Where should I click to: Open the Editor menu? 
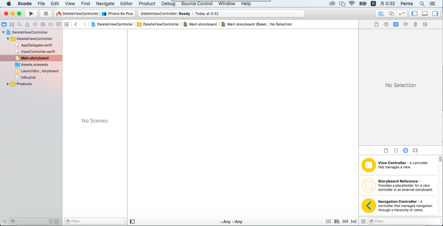coord(126,3)
